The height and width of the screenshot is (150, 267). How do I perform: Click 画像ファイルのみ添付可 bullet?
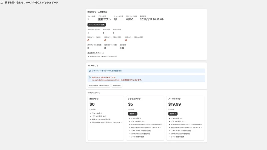pos(101,119)
